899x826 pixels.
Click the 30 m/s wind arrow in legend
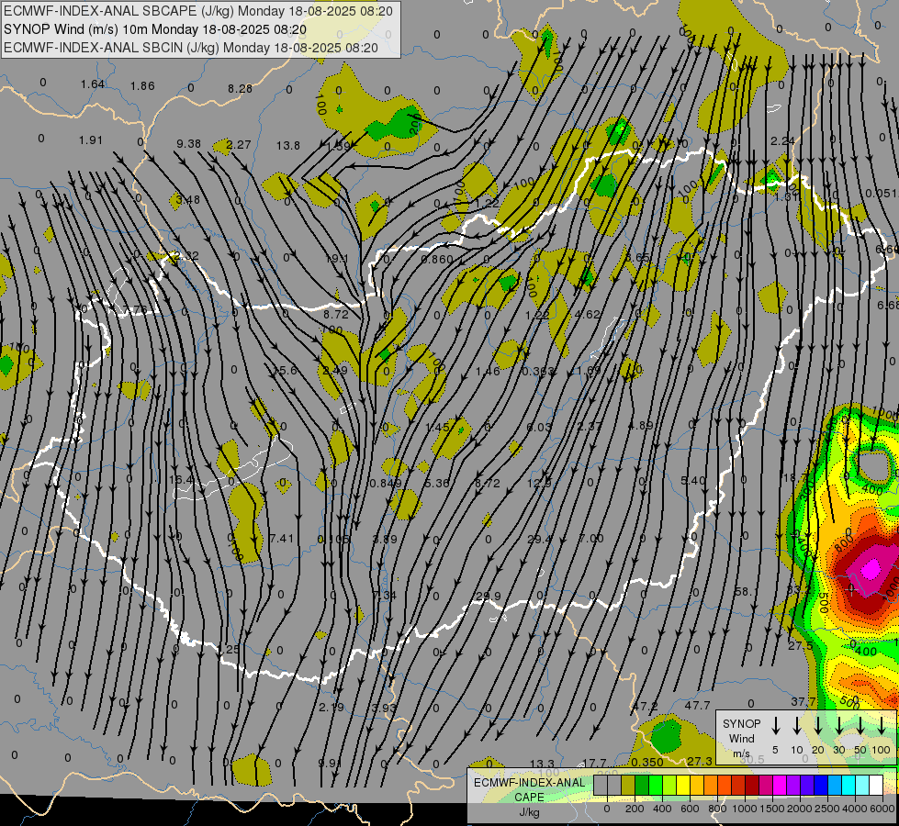tap(838, 725)
